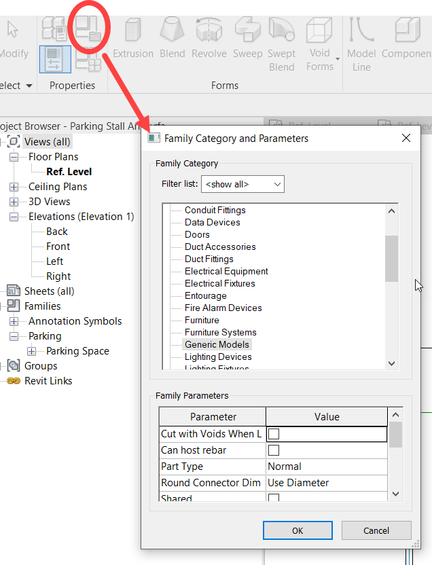Image resolution: width=432 pixels, height=565 pixels.
Task: Open the Filter list dropdown
Action: 242,184
